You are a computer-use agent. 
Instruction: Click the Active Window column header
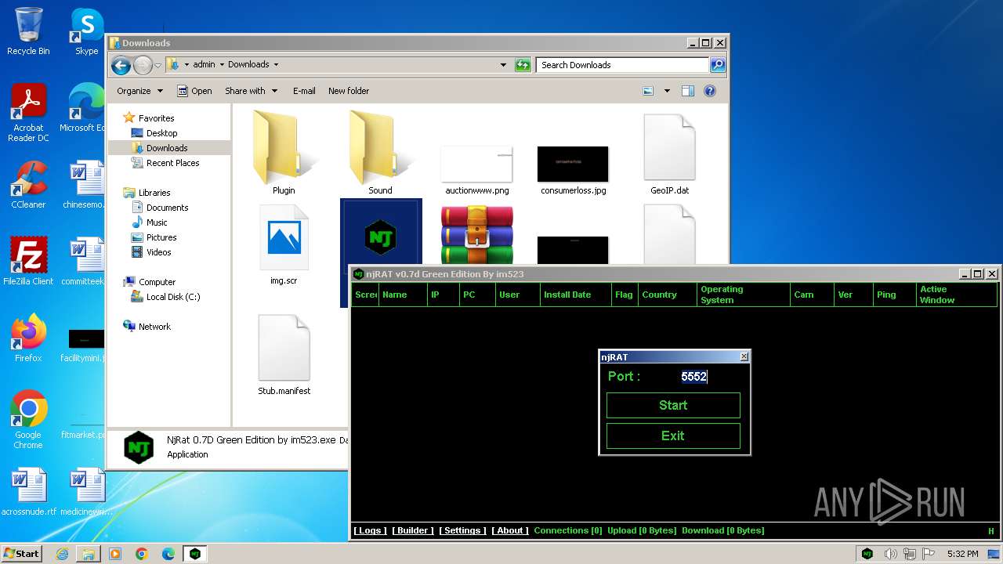tap(956, 295)
